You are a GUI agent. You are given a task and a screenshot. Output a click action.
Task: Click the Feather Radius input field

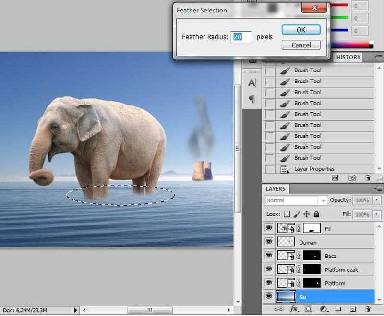point(241,37)
